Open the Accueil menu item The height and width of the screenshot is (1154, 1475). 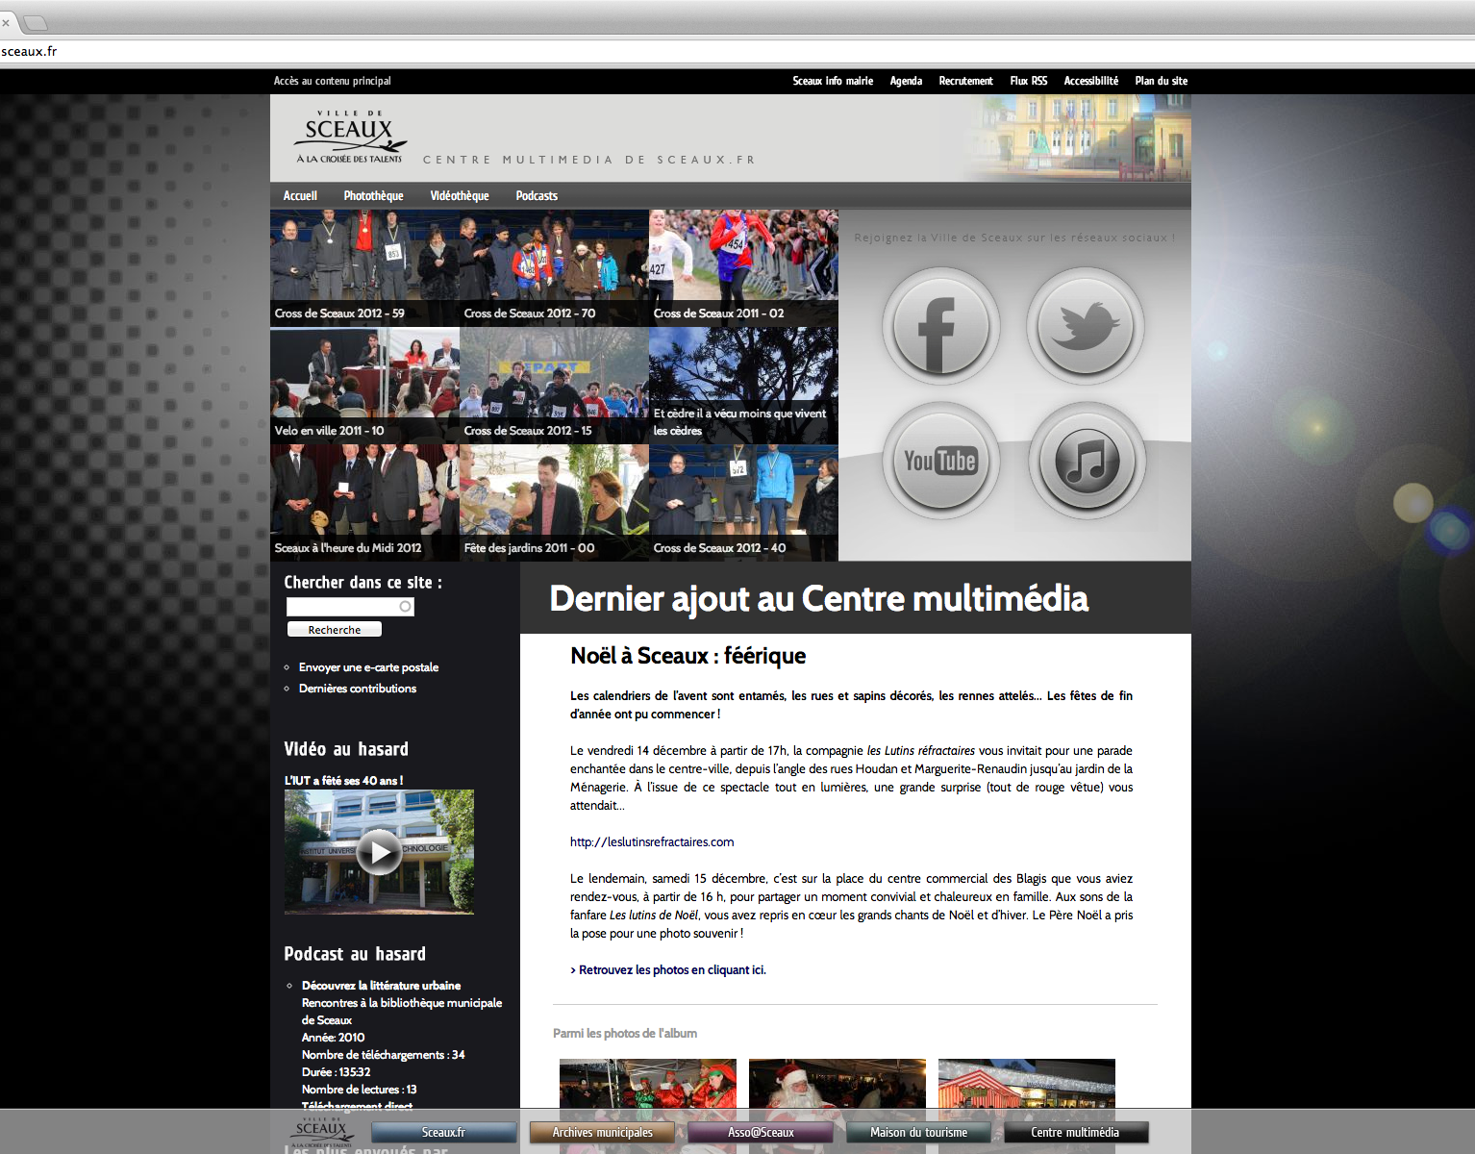[300, 195]
